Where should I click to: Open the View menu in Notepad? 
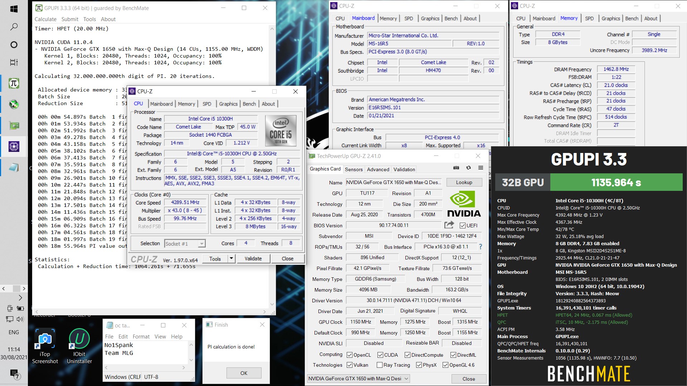pos(160,337)
